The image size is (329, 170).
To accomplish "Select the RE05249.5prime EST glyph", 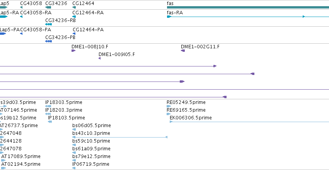I will click(x=169, y=106).
